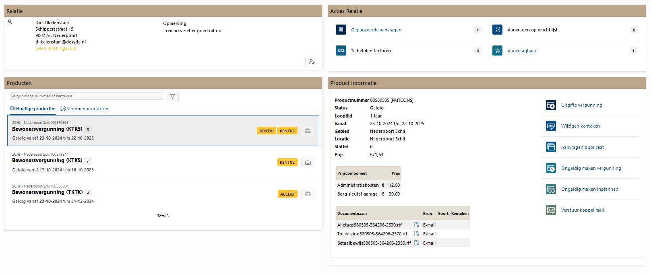Open the Gepauzeerde aanvragen link
Screen dimensions: 651x274
(x=376, y=30)
